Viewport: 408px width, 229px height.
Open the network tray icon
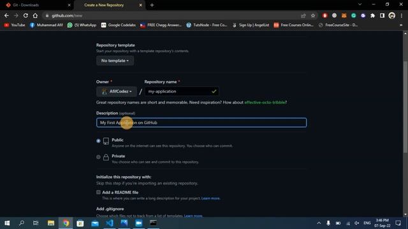click(348, 223)
